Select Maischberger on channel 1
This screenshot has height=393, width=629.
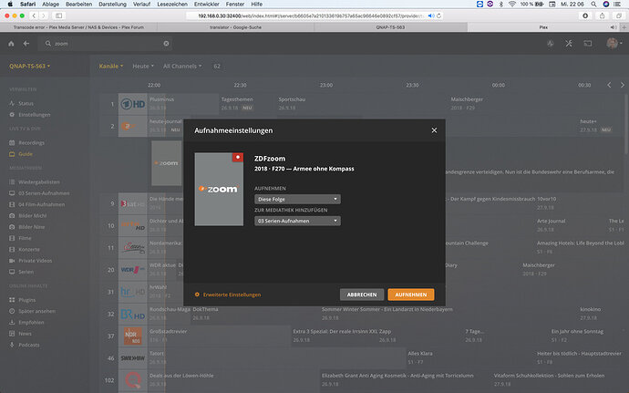pyautogui.click(x=467, y=99)
